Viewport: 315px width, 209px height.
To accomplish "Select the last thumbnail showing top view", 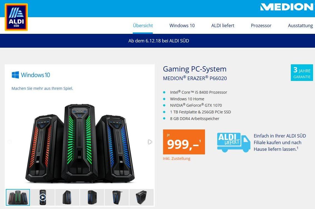I will (x=141, y=197).
